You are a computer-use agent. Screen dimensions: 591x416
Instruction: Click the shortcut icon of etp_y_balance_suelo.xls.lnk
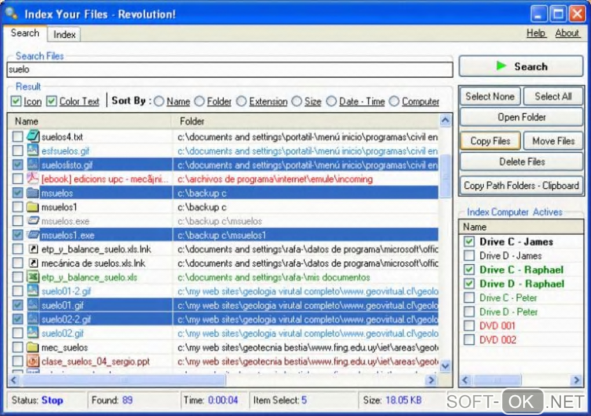pyautogui.click(x=33, y=249)
